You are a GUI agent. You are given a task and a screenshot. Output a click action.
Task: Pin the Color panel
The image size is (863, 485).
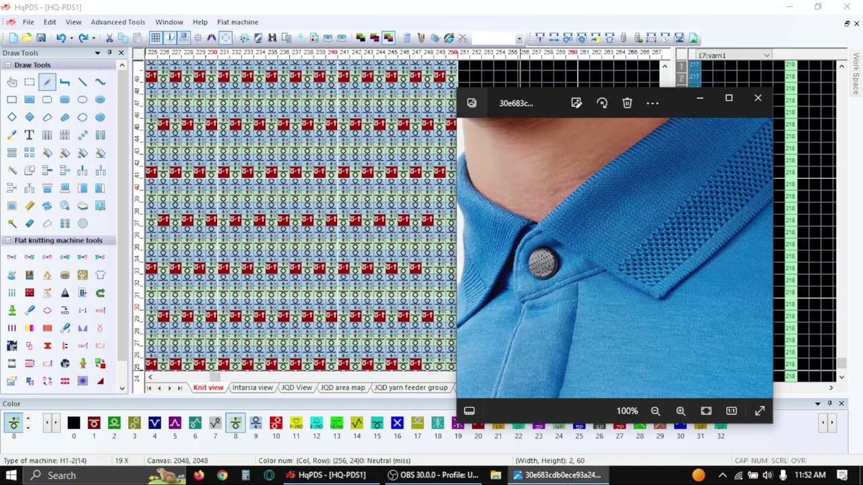click(830, 403)
